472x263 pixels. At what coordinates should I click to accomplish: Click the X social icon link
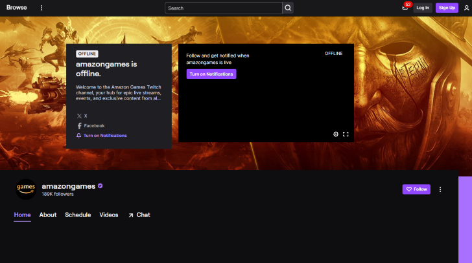[82, 116]
